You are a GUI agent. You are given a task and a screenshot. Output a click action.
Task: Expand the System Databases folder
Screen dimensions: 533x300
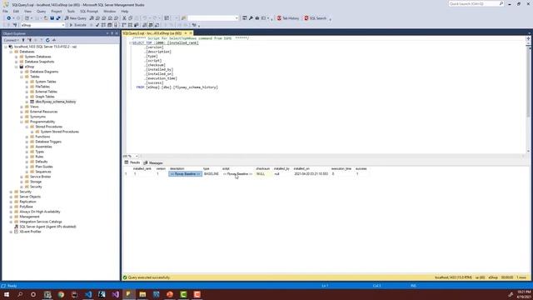(16, 57)
